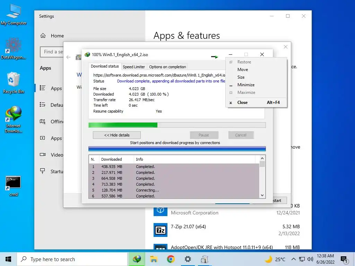
Task: Click the Find a setting search field
Action: coord(52,52)
